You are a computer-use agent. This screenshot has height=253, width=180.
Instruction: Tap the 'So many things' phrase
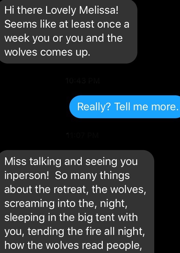click(92, 176)
